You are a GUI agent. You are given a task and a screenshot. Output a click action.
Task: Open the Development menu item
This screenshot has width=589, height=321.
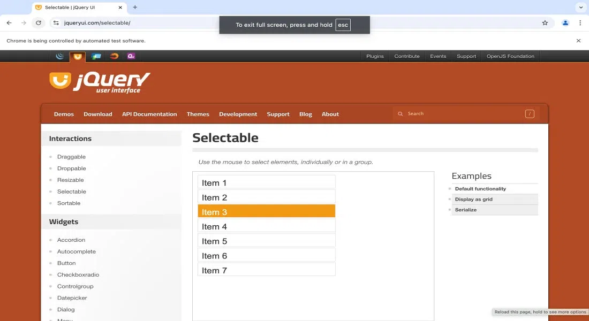[x=238, y=114]
